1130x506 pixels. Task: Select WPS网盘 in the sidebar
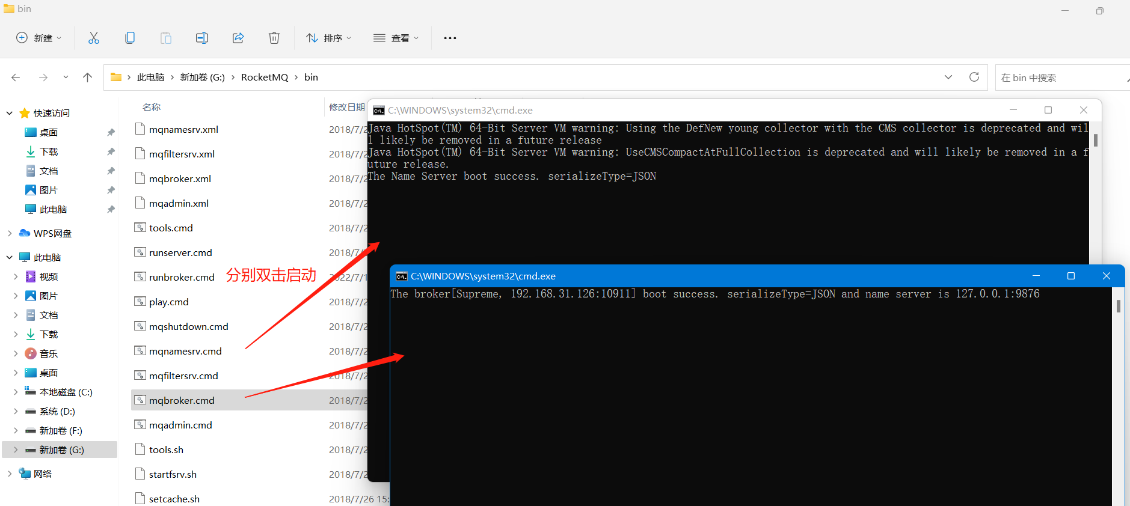(x=52, y=233)
